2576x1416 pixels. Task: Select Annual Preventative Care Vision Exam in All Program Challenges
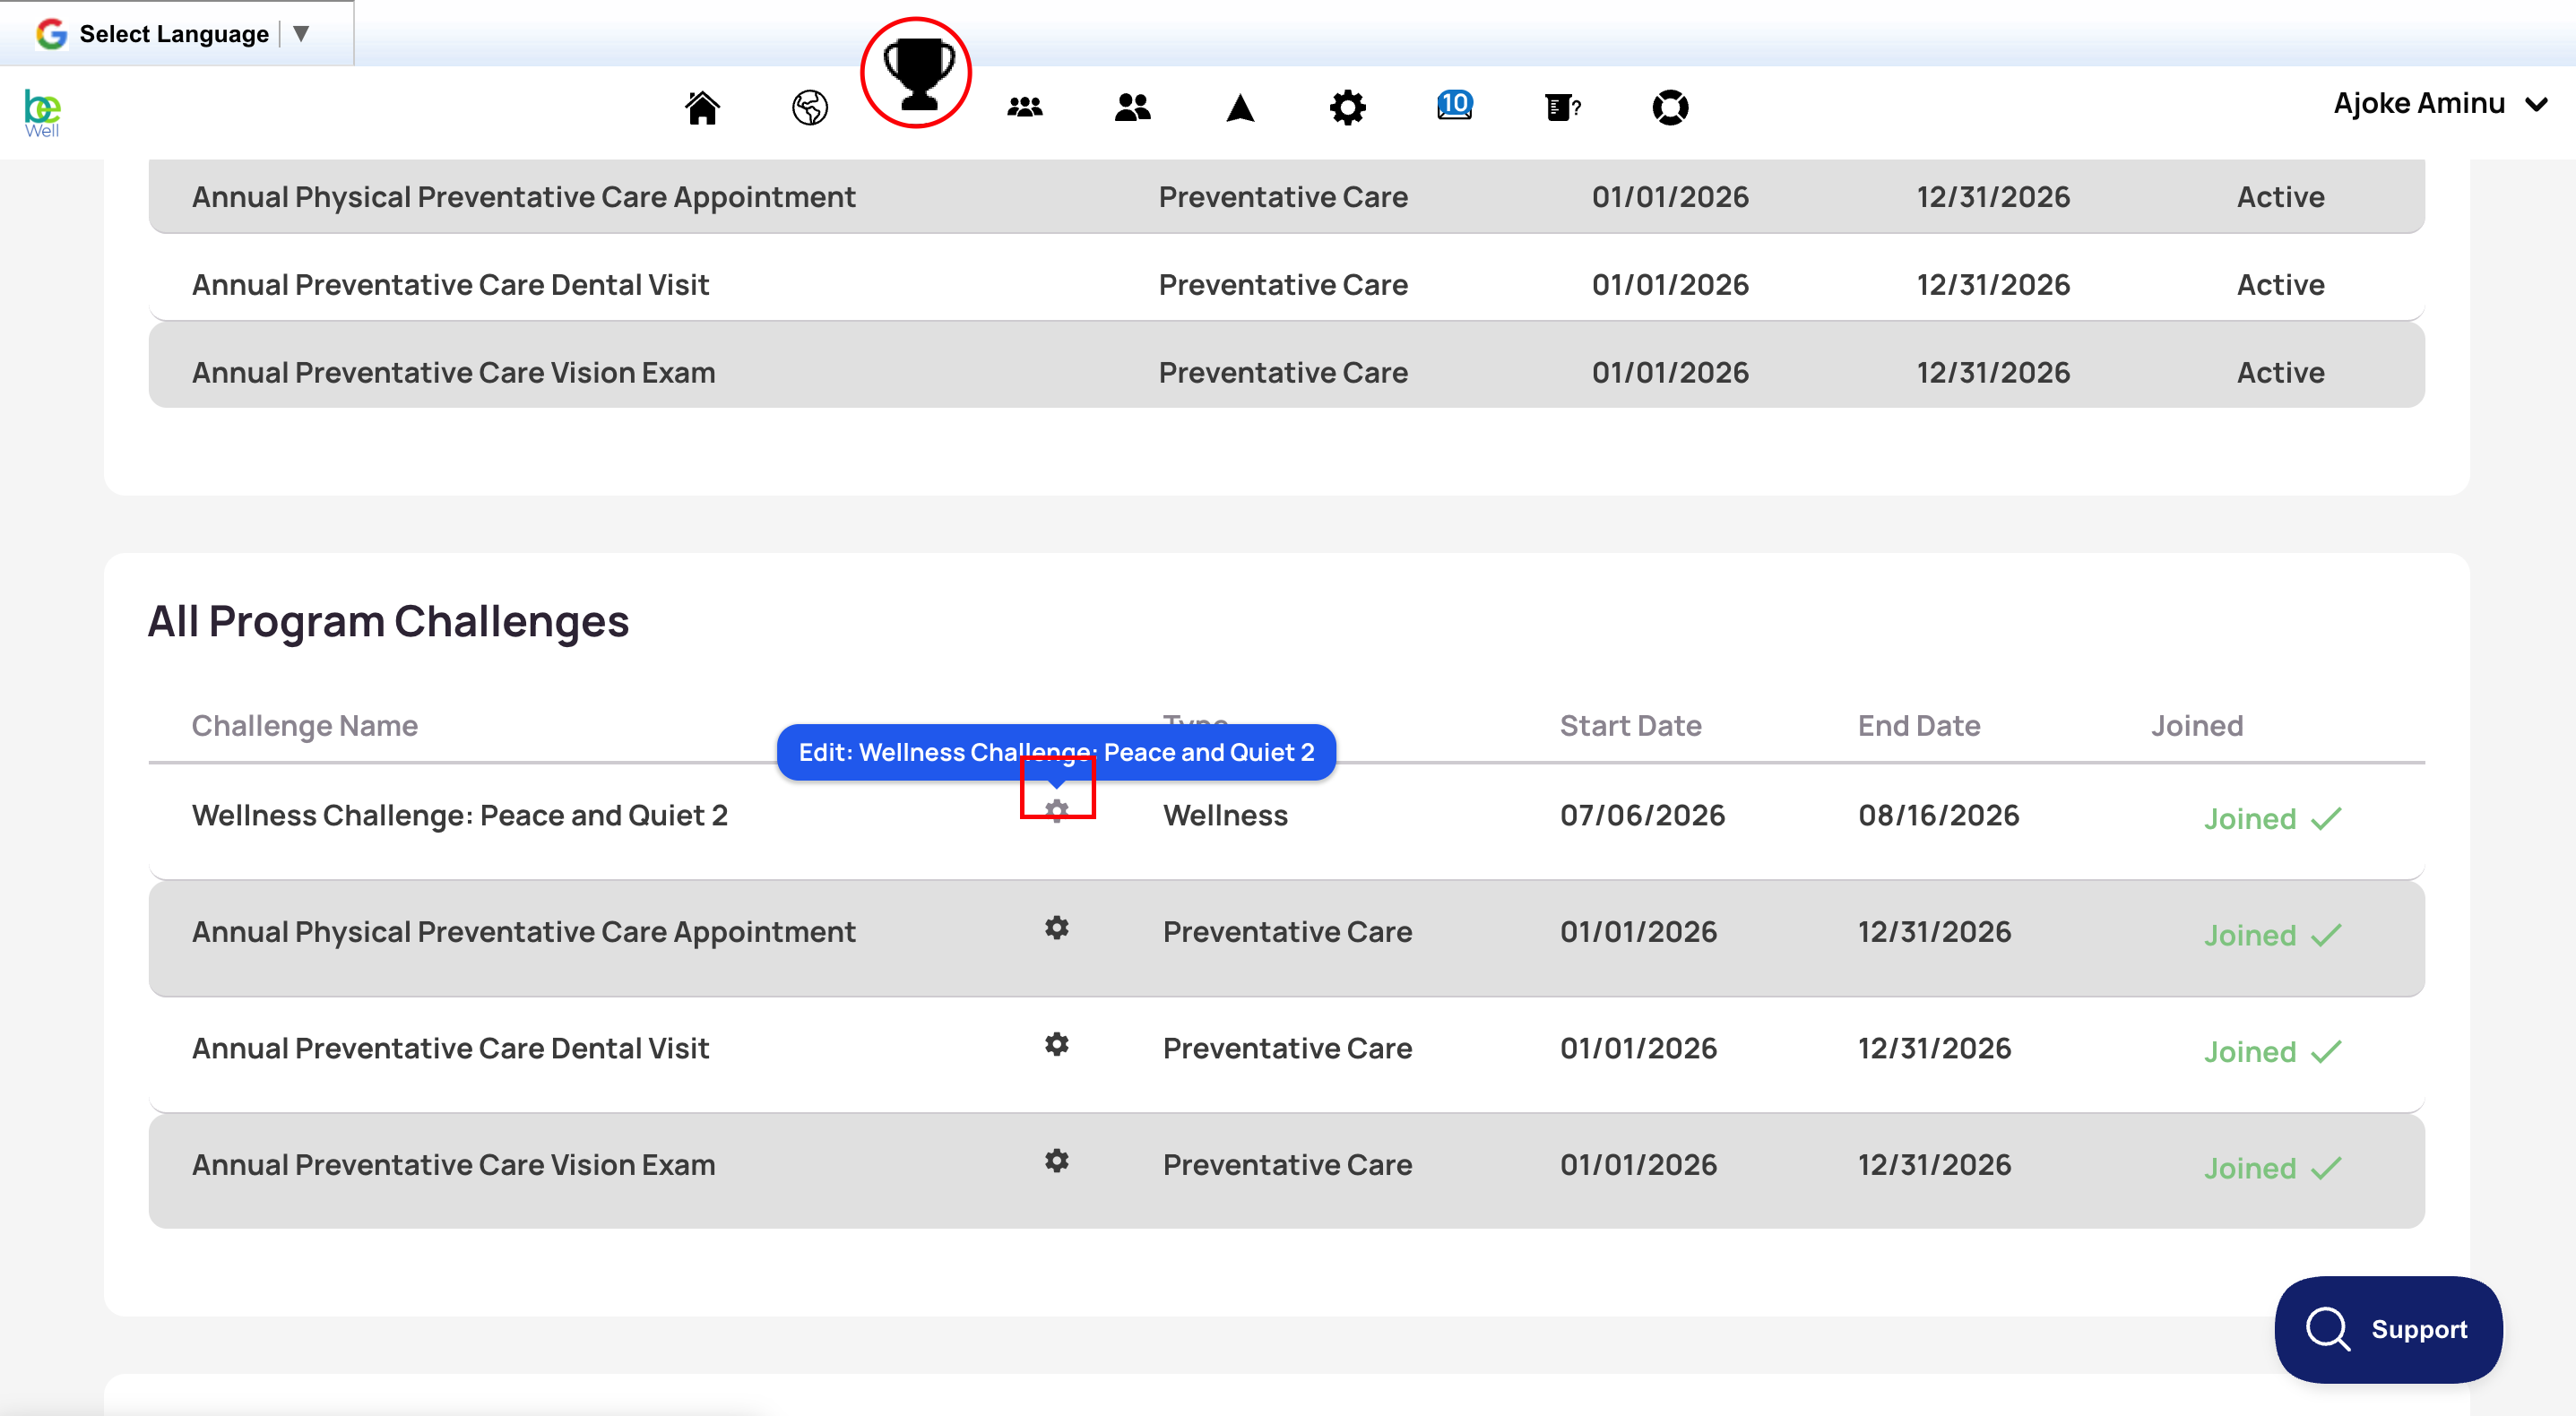coord(454,1164)
